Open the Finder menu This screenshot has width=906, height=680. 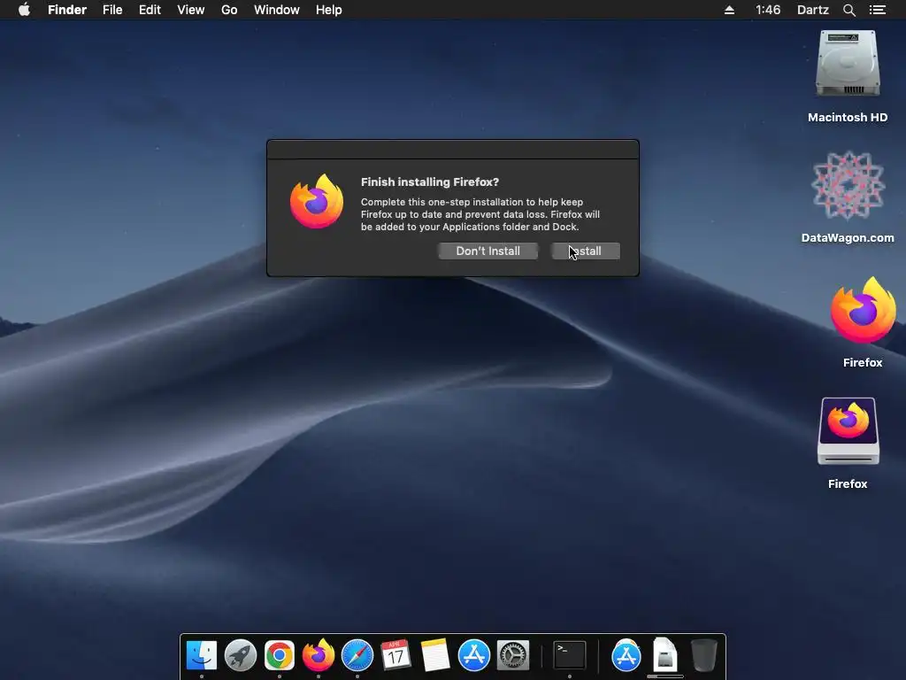pyautogui.click(x=67, y=10)
